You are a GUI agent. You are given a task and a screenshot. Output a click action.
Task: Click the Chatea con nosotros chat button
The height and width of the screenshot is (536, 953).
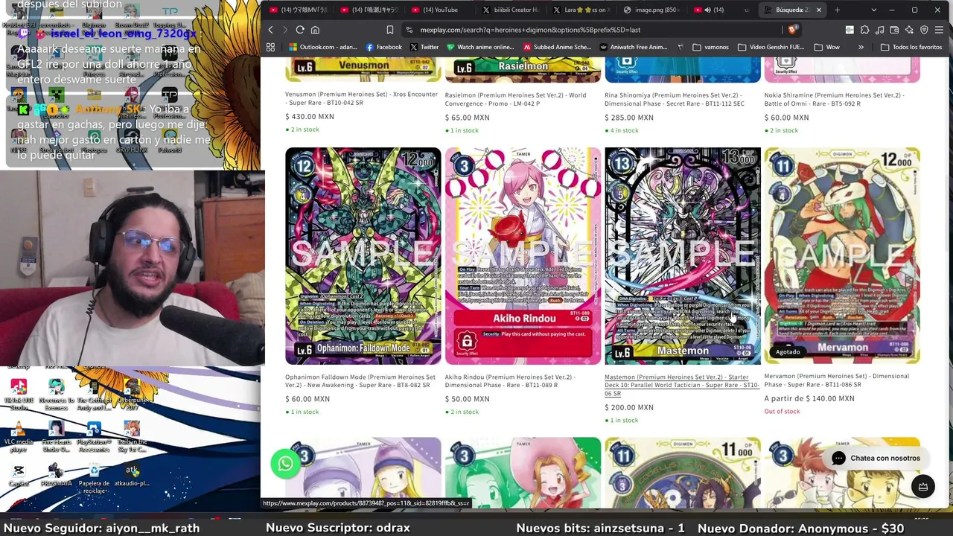coord(876,458)
